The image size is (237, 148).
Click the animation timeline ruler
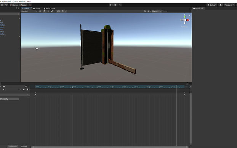110,87
